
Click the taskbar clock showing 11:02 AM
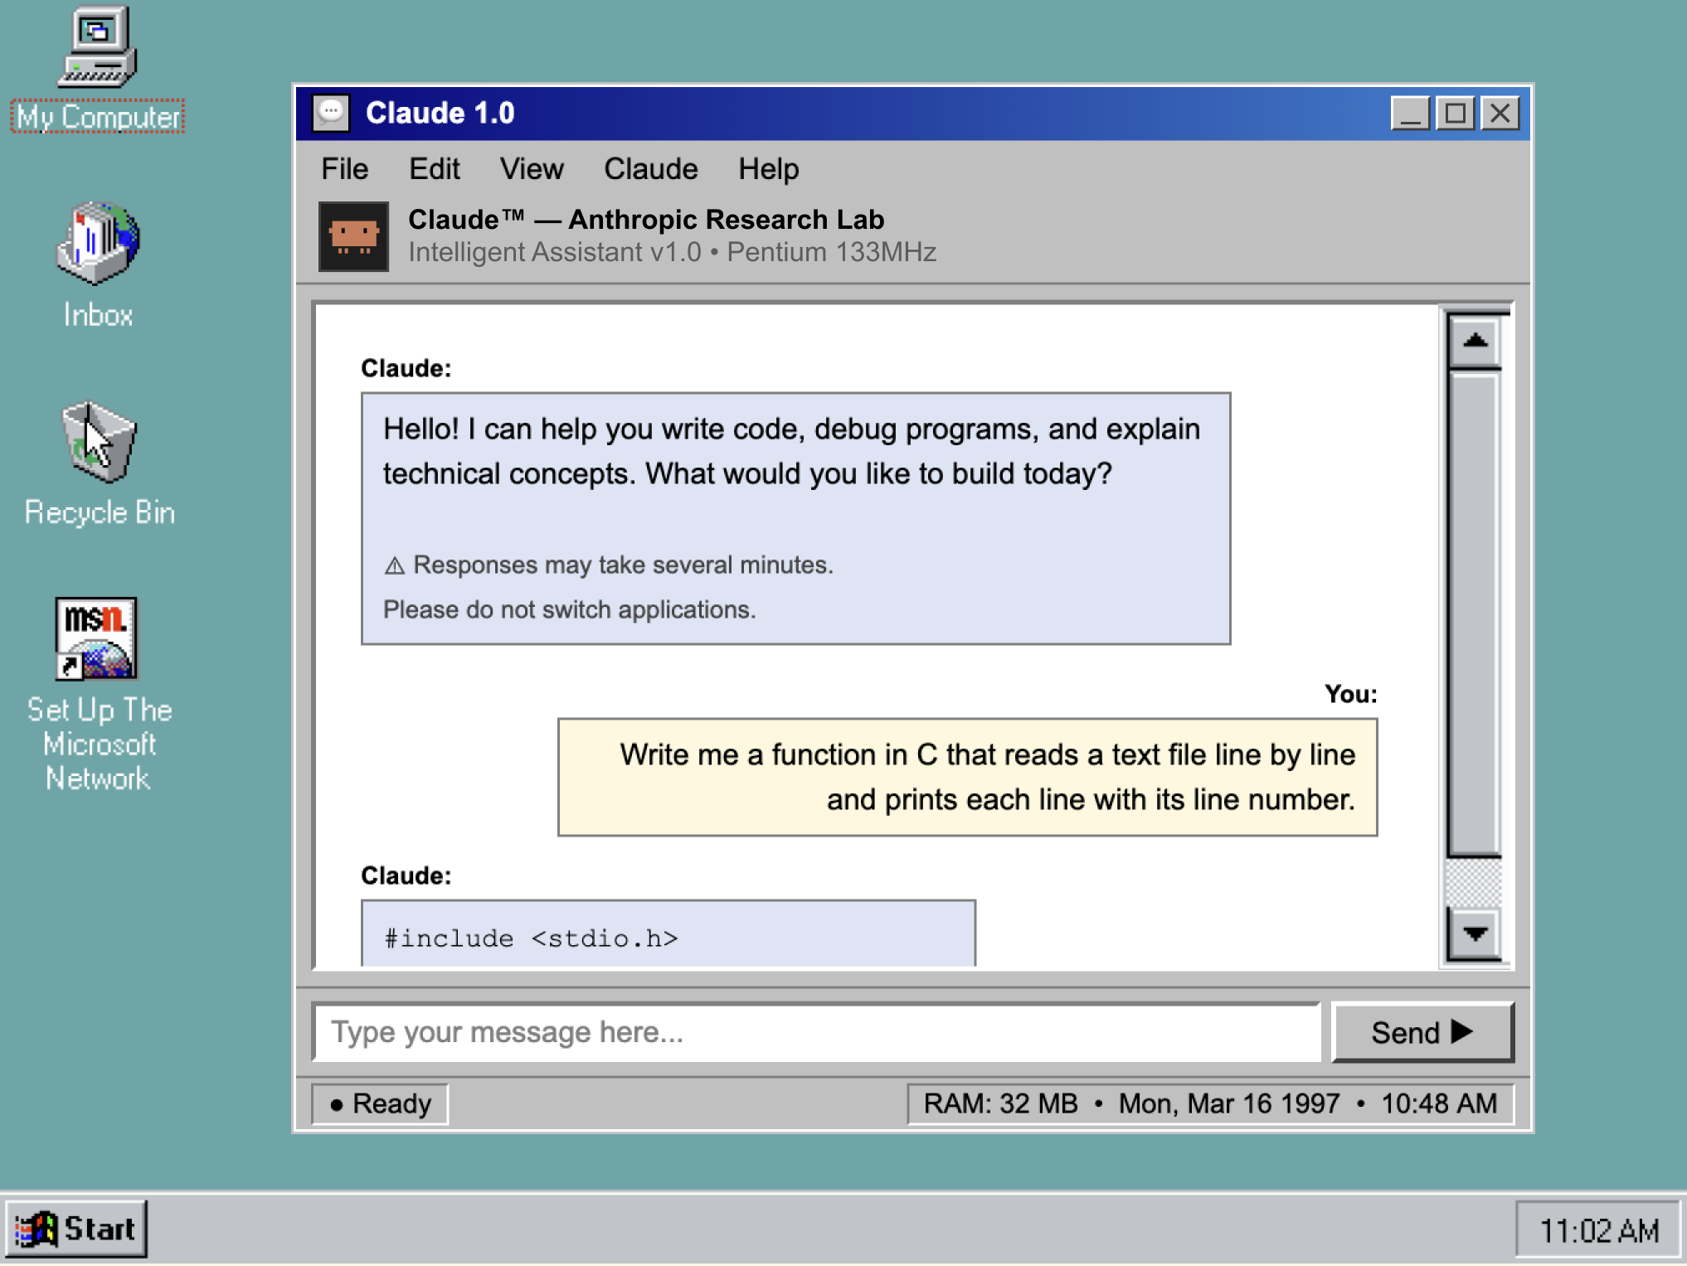pos(1598,1230)
